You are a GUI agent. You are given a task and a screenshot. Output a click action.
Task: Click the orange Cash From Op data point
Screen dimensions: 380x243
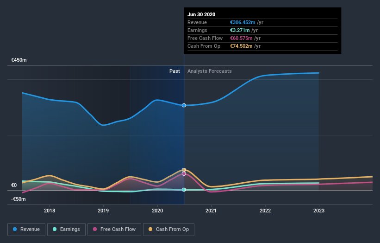[x=184, y=170]
